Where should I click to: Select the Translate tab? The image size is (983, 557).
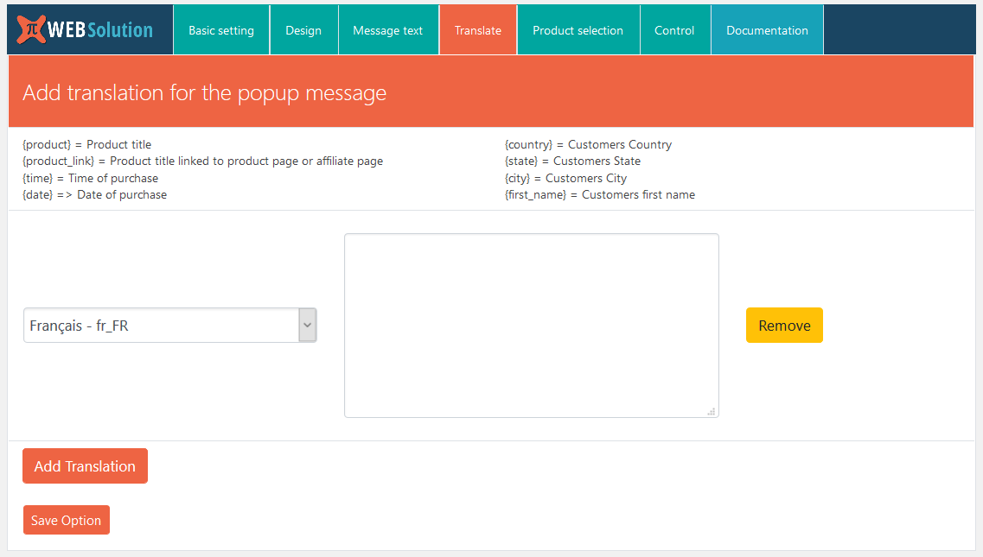tap(477, 29)
